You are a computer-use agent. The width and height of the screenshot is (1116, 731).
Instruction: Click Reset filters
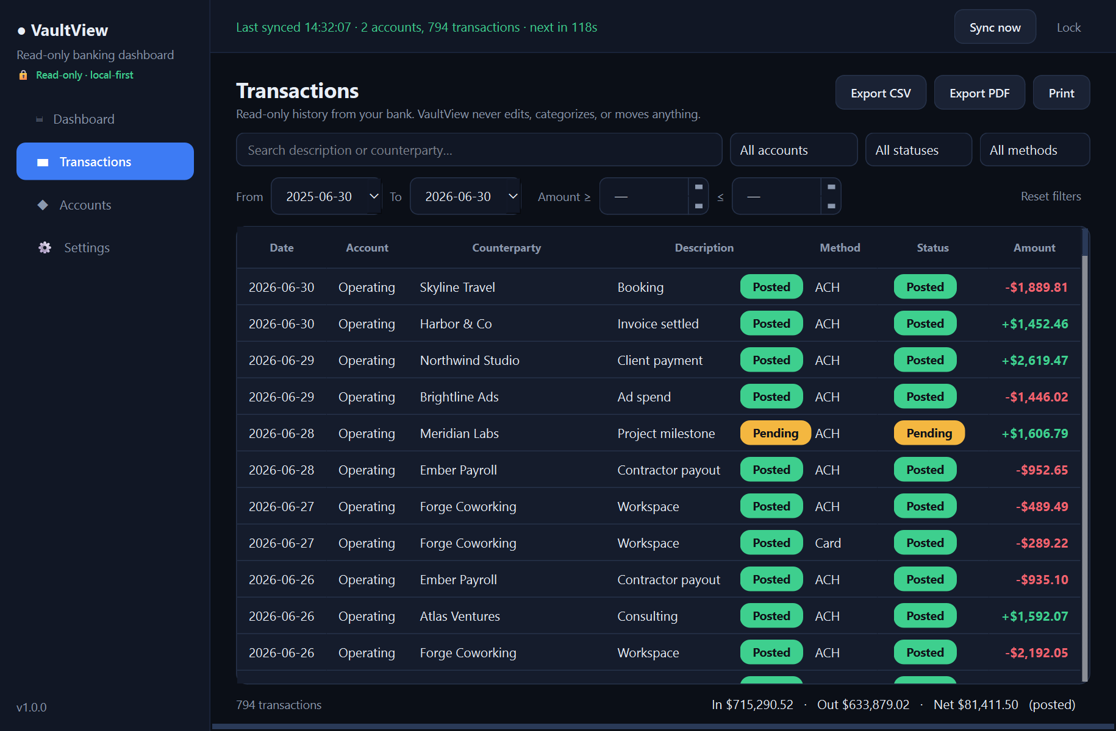(1051, 196)
